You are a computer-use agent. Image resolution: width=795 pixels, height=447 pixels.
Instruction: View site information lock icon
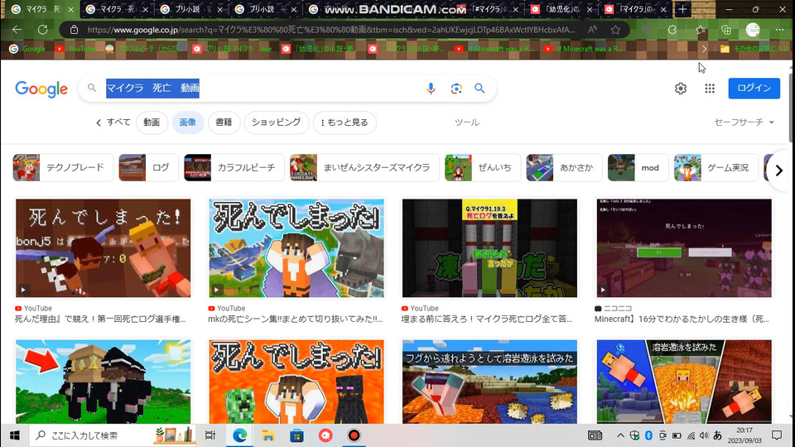pyautogui.click(x=74, y=30)
